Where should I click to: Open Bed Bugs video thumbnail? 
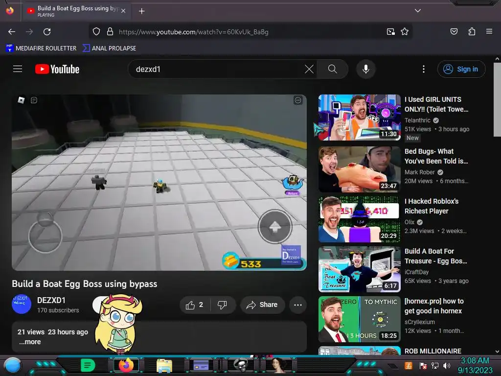coord(359,169)
